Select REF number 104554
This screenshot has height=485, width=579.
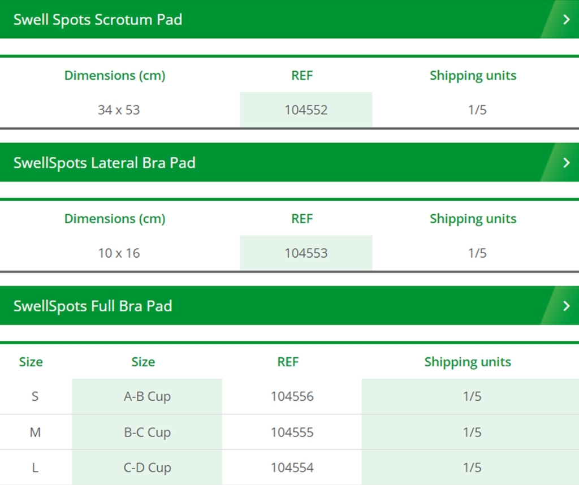pos(292,467)
